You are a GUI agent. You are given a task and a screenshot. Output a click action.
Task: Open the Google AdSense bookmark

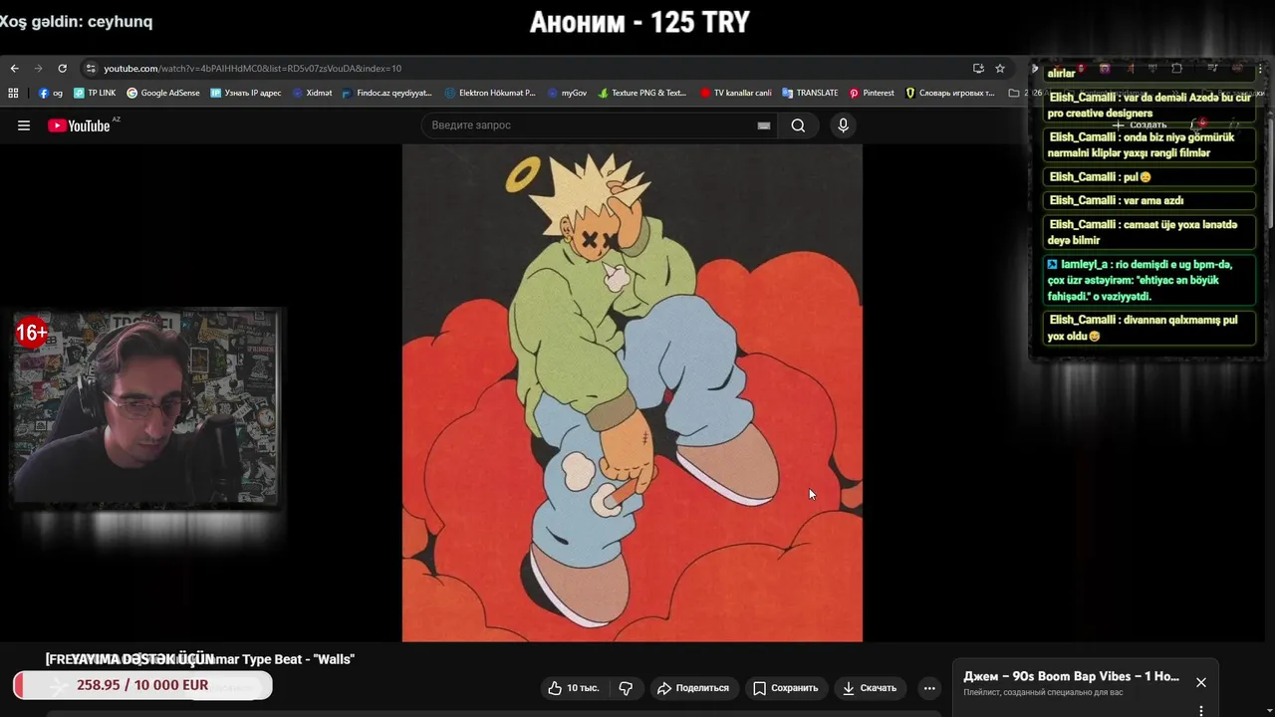tap(163, 93)
